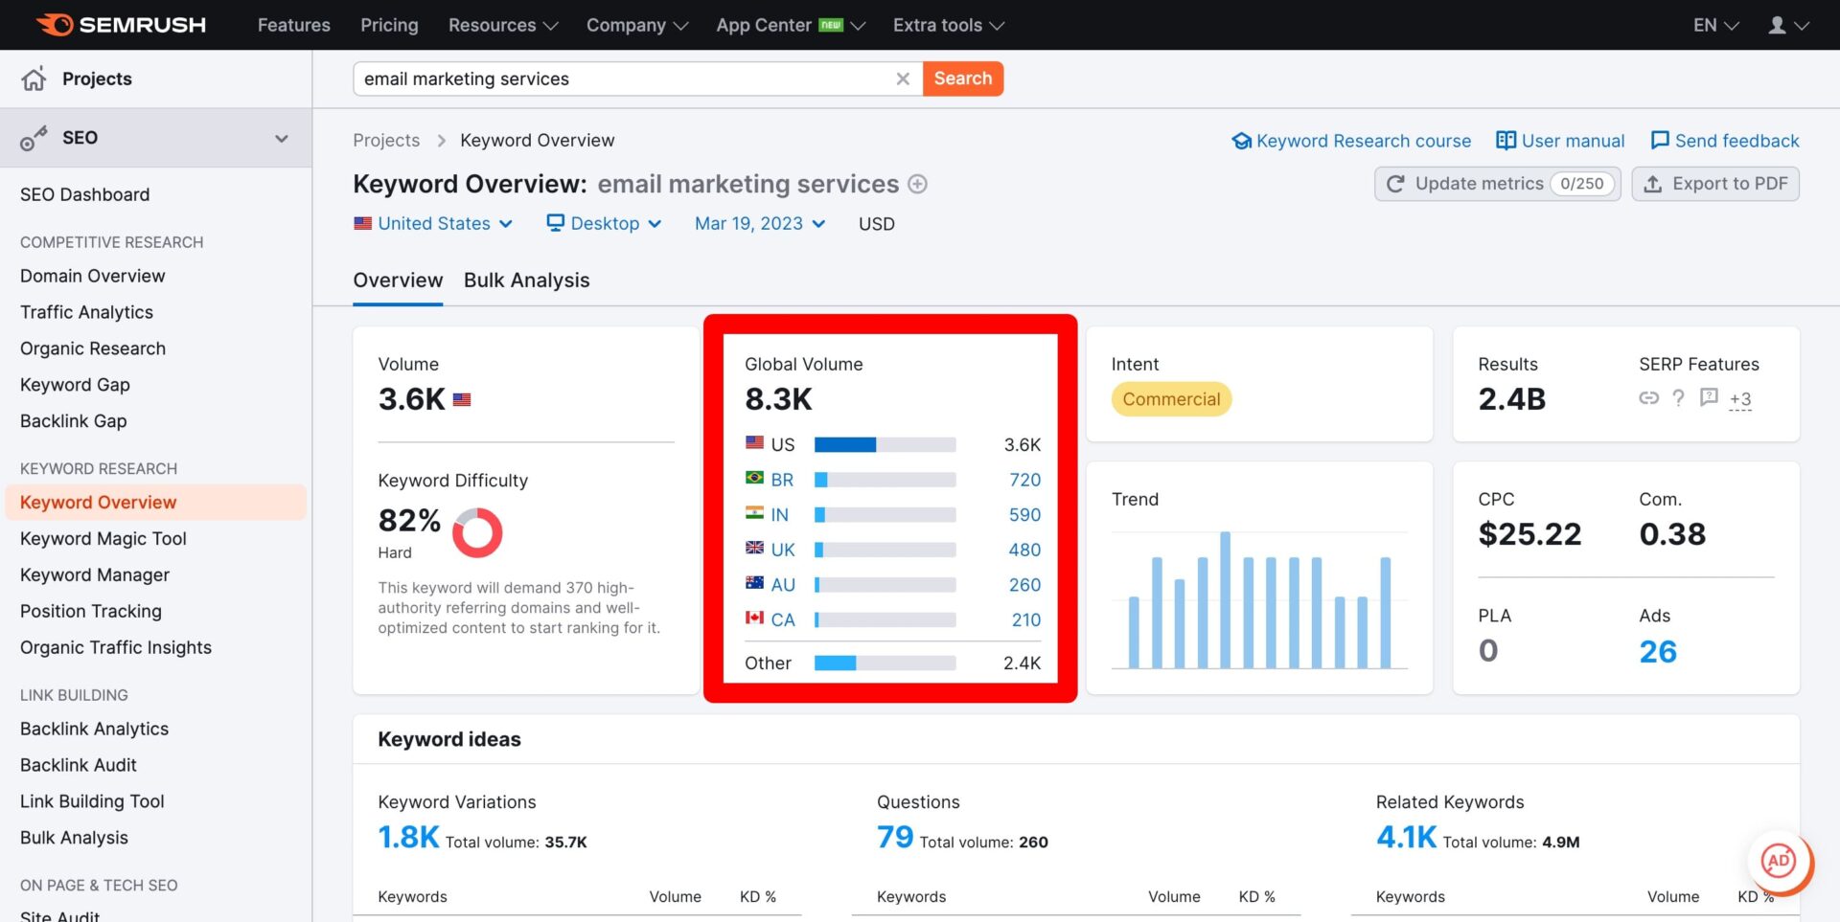Change the United States database dropdown
This screenshot has width=1840, height=922.
pos(433,223)
